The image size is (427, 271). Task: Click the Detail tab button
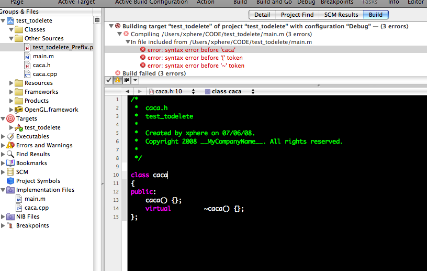tap(262, 15)
